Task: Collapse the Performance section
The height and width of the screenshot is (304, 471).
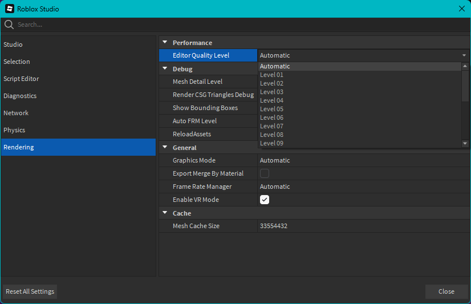Action: (x=165, y=42)
